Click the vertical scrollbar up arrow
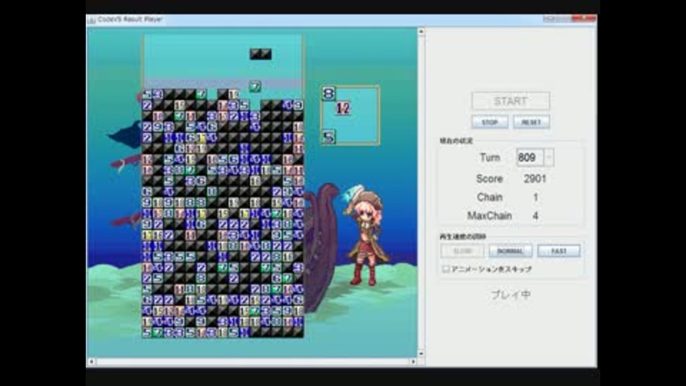Image resolution: width=686 pixels, height=386 pixels. 422,31
